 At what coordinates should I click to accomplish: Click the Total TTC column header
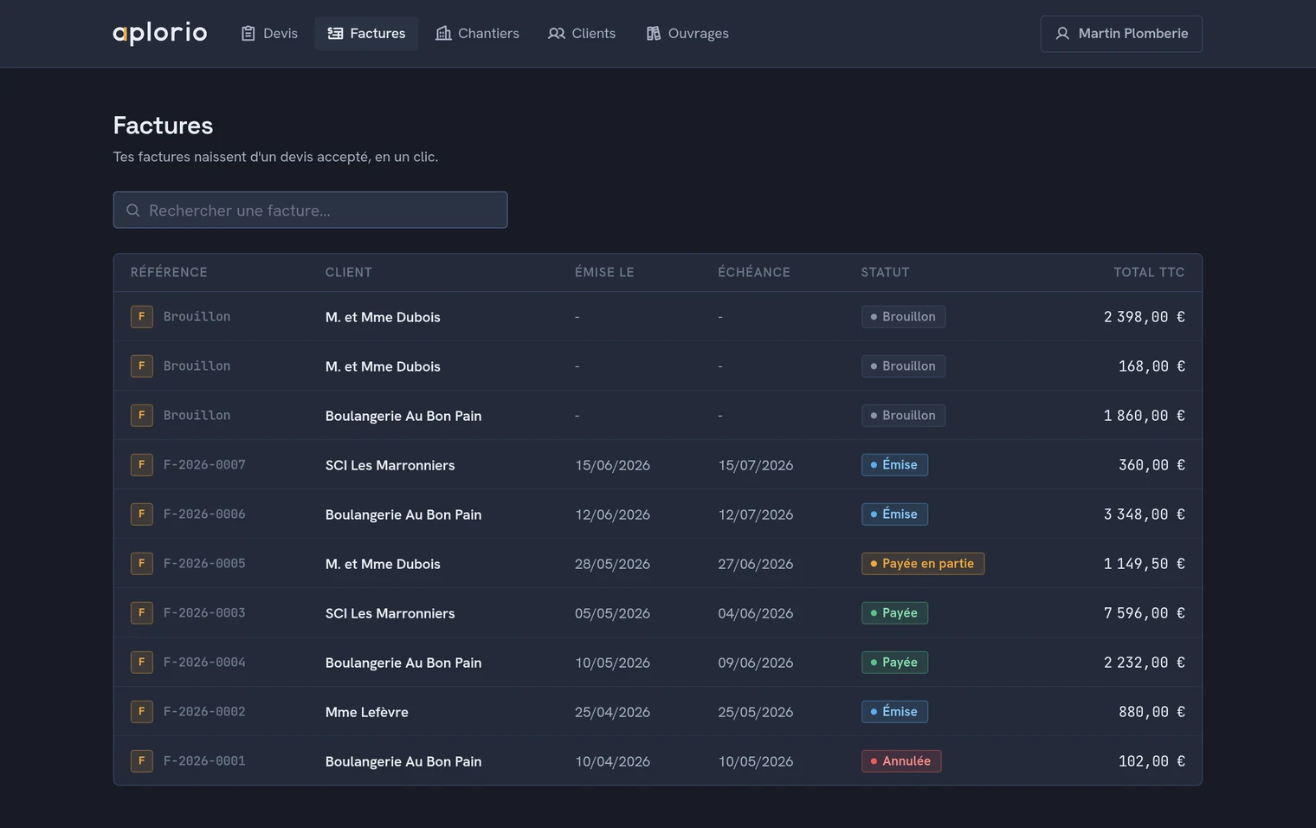click(x=1149, y=272)
